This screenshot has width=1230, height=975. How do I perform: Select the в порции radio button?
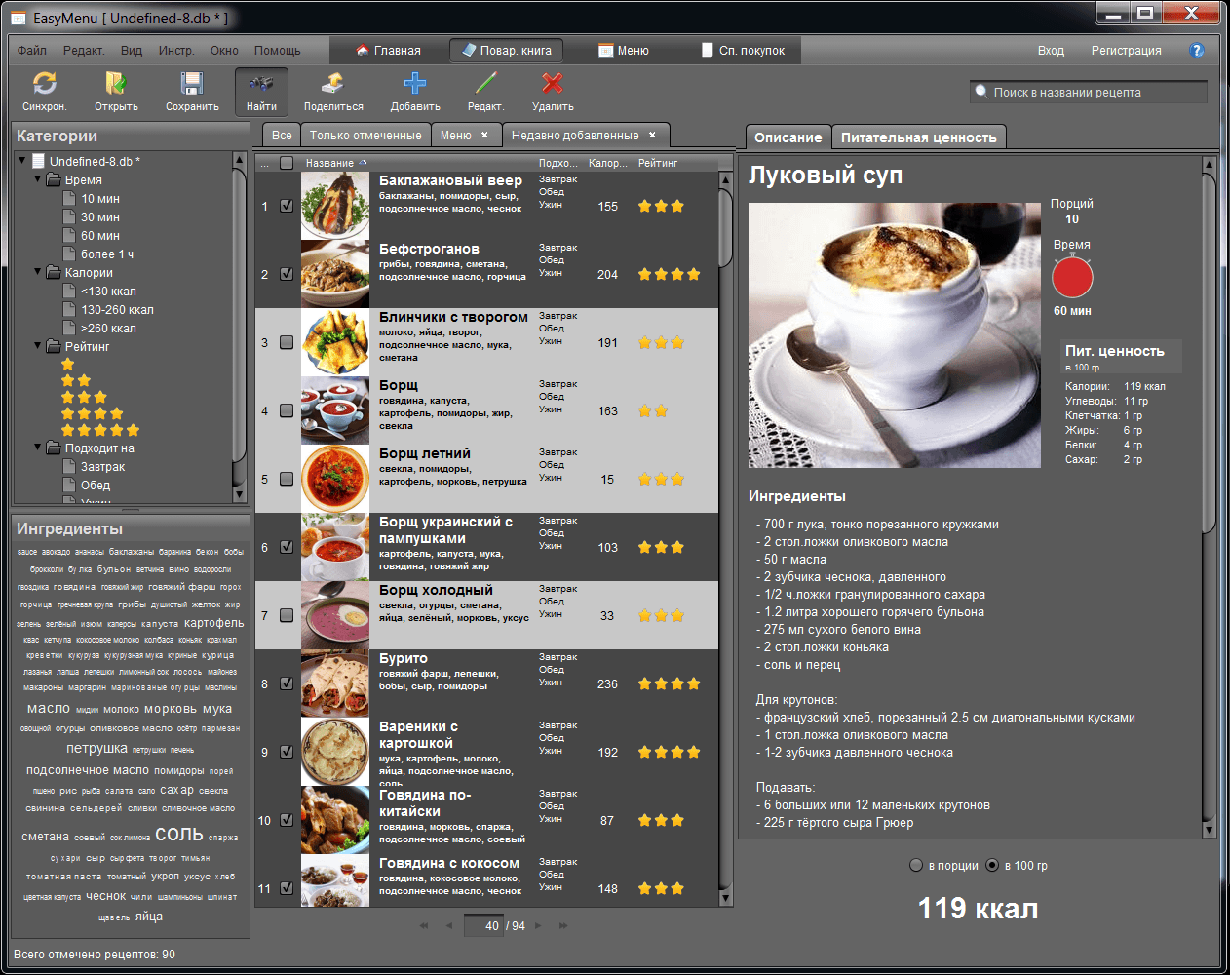click(916, 865)
